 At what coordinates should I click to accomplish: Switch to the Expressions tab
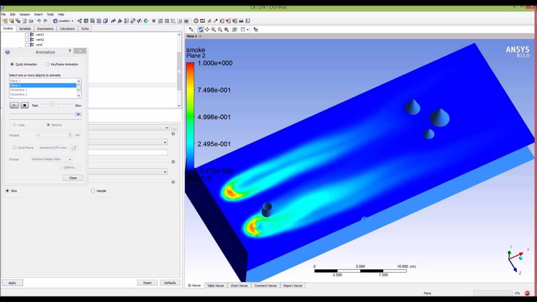pos(45,29)
